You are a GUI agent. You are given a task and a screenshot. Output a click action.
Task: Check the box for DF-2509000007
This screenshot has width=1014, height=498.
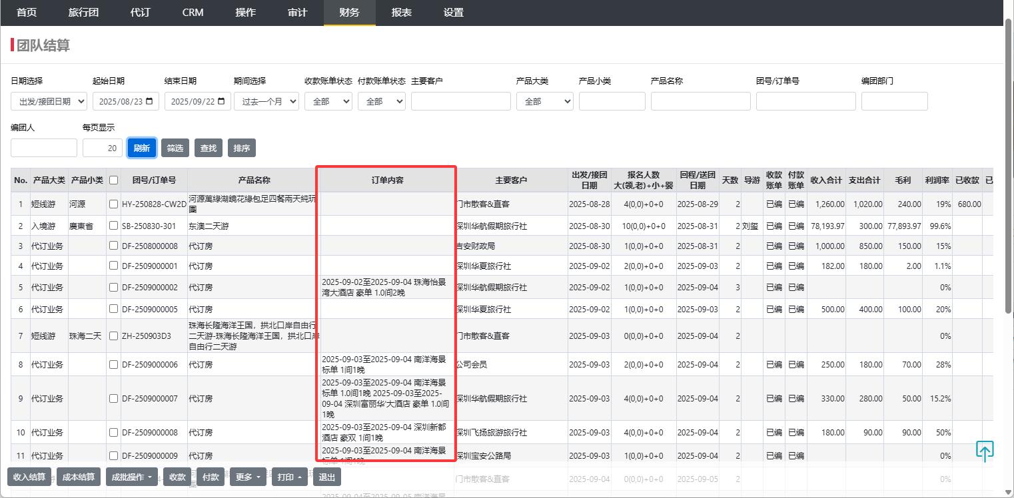113,399
